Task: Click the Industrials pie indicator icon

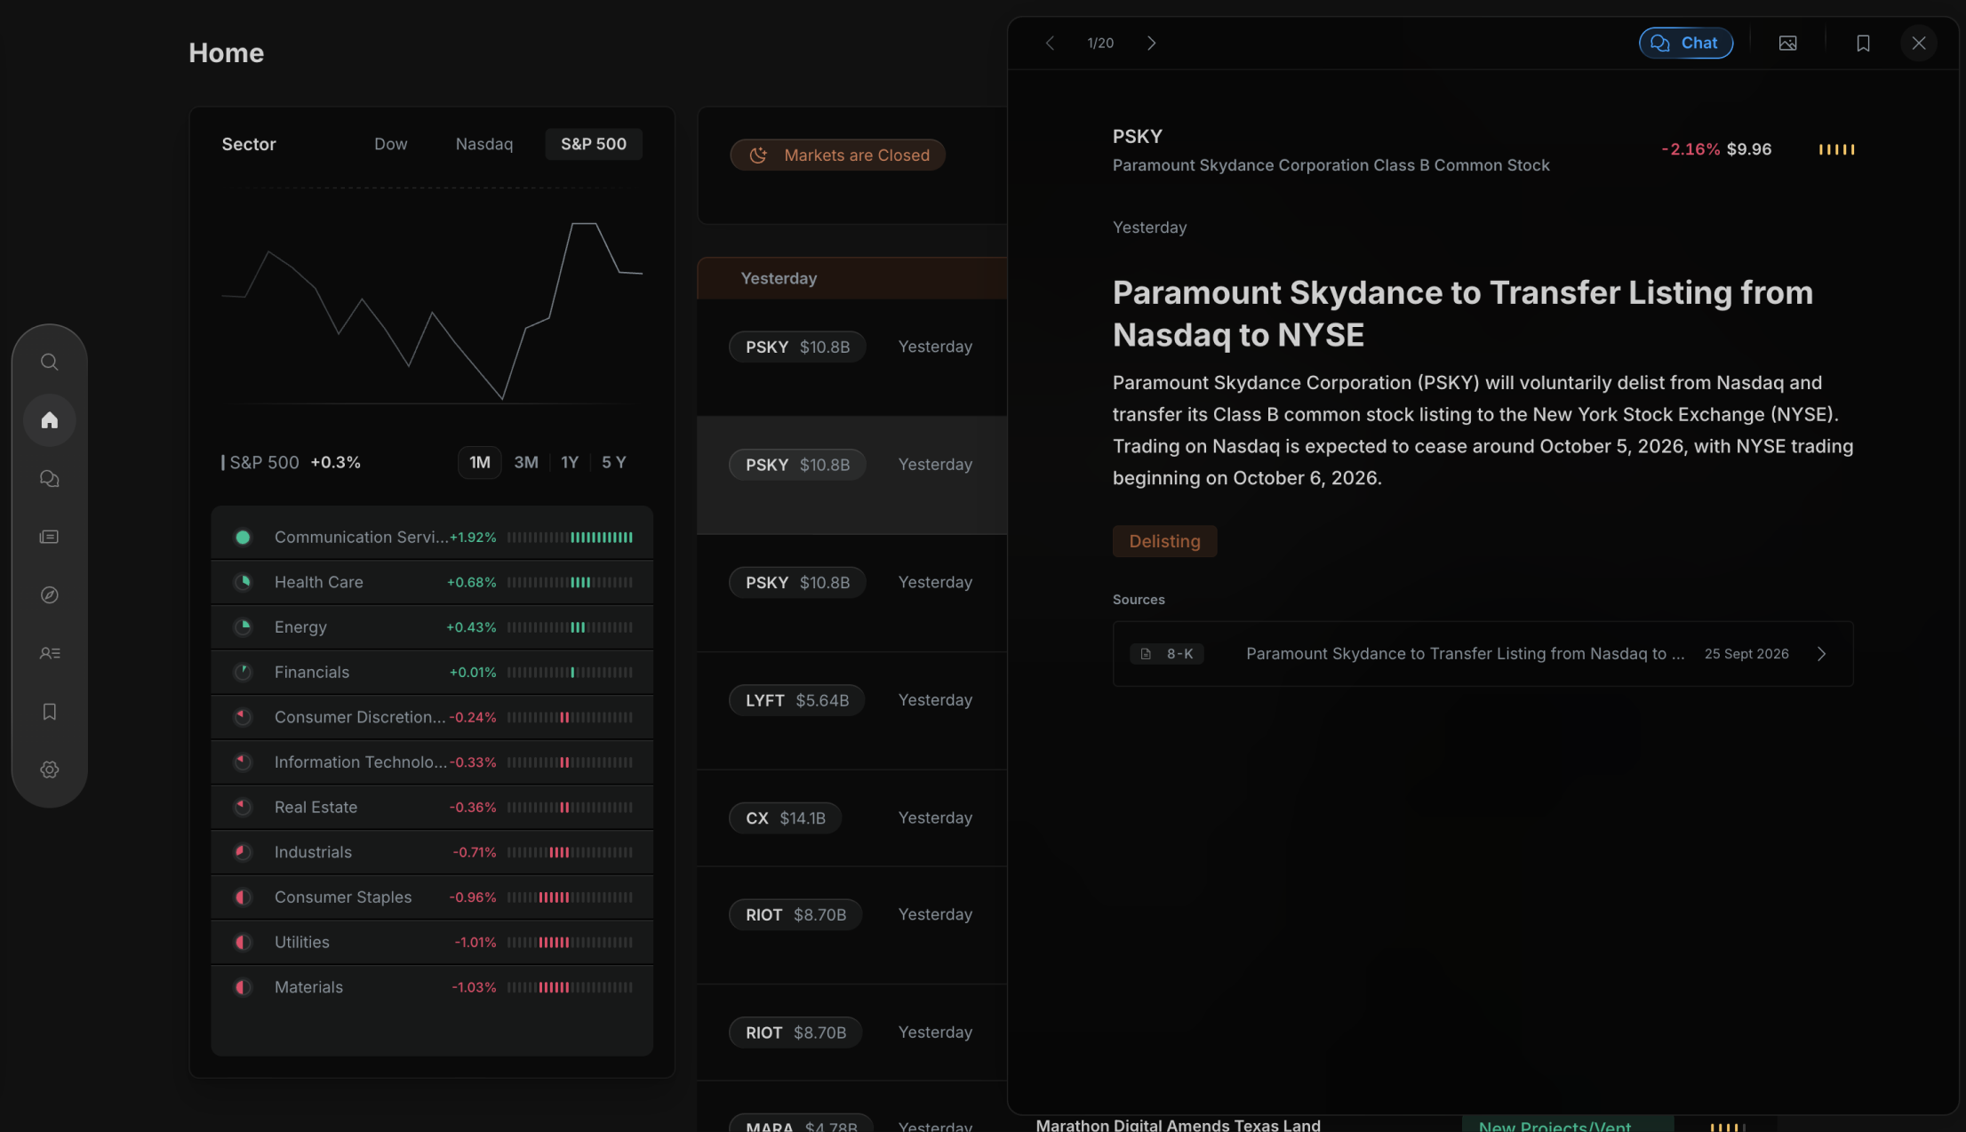Action: [243, 852]
